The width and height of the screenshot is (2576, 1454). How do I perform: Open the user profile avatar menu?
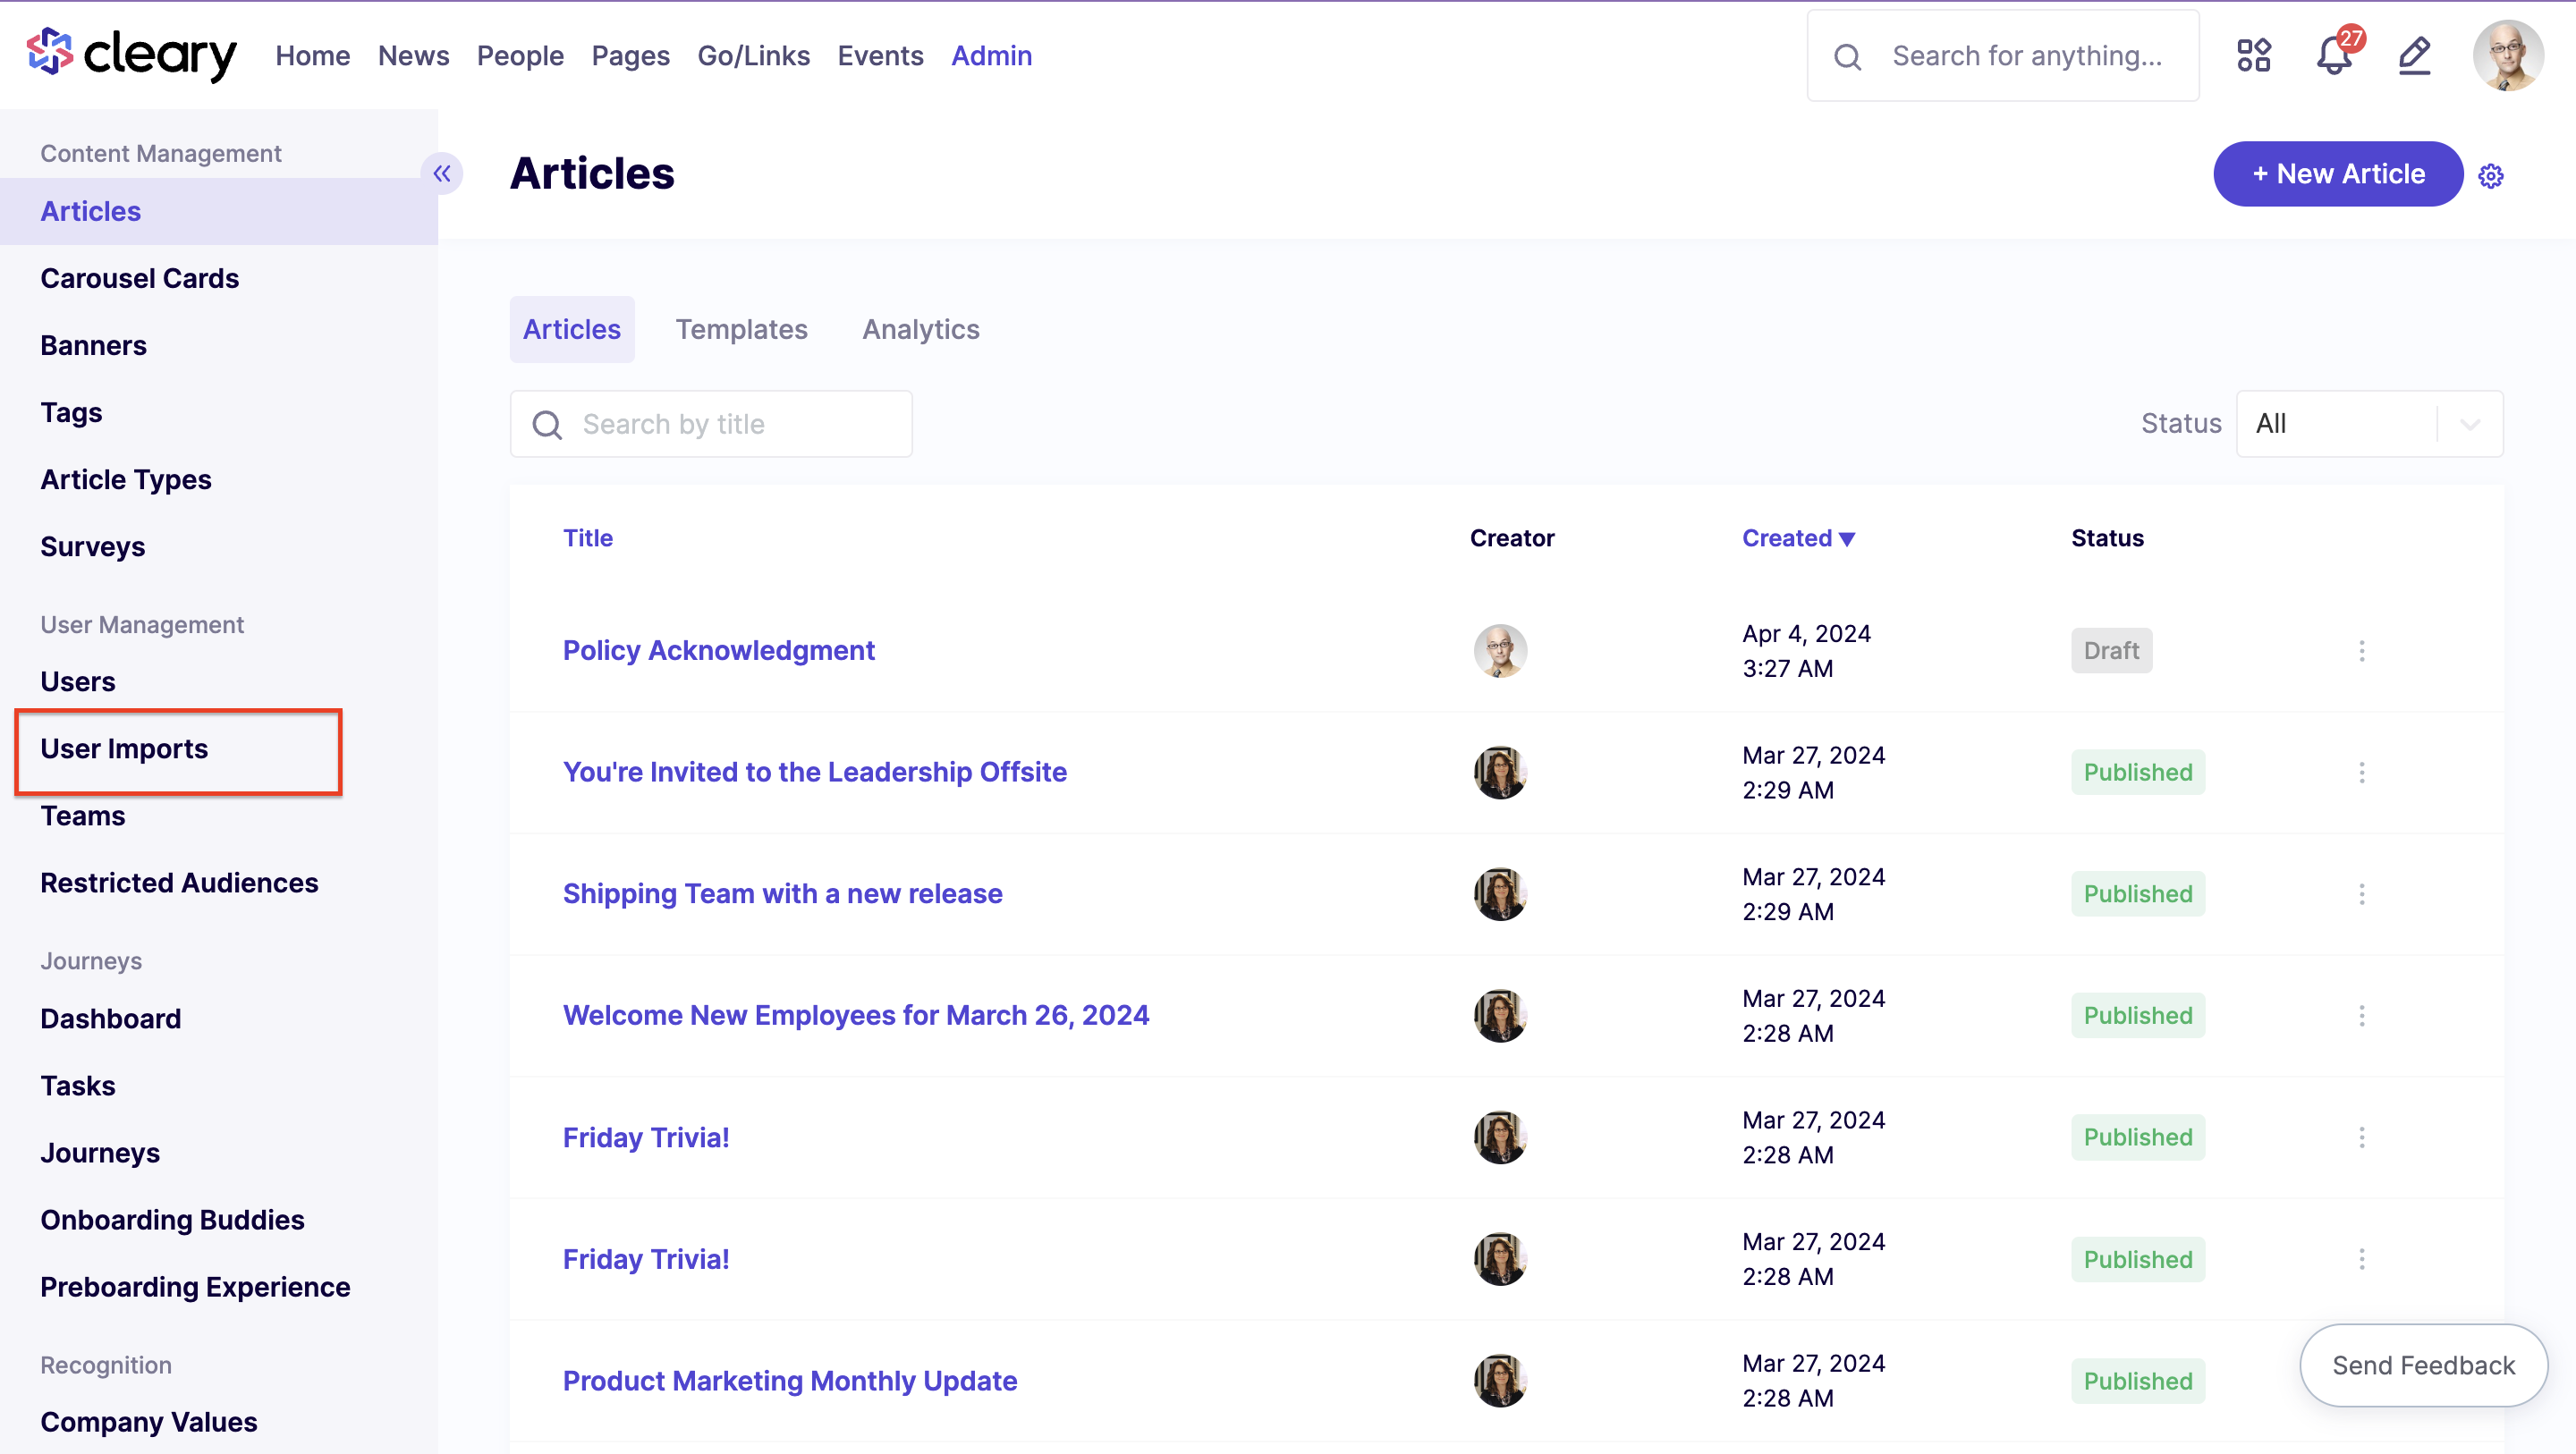click(2508, 55)
